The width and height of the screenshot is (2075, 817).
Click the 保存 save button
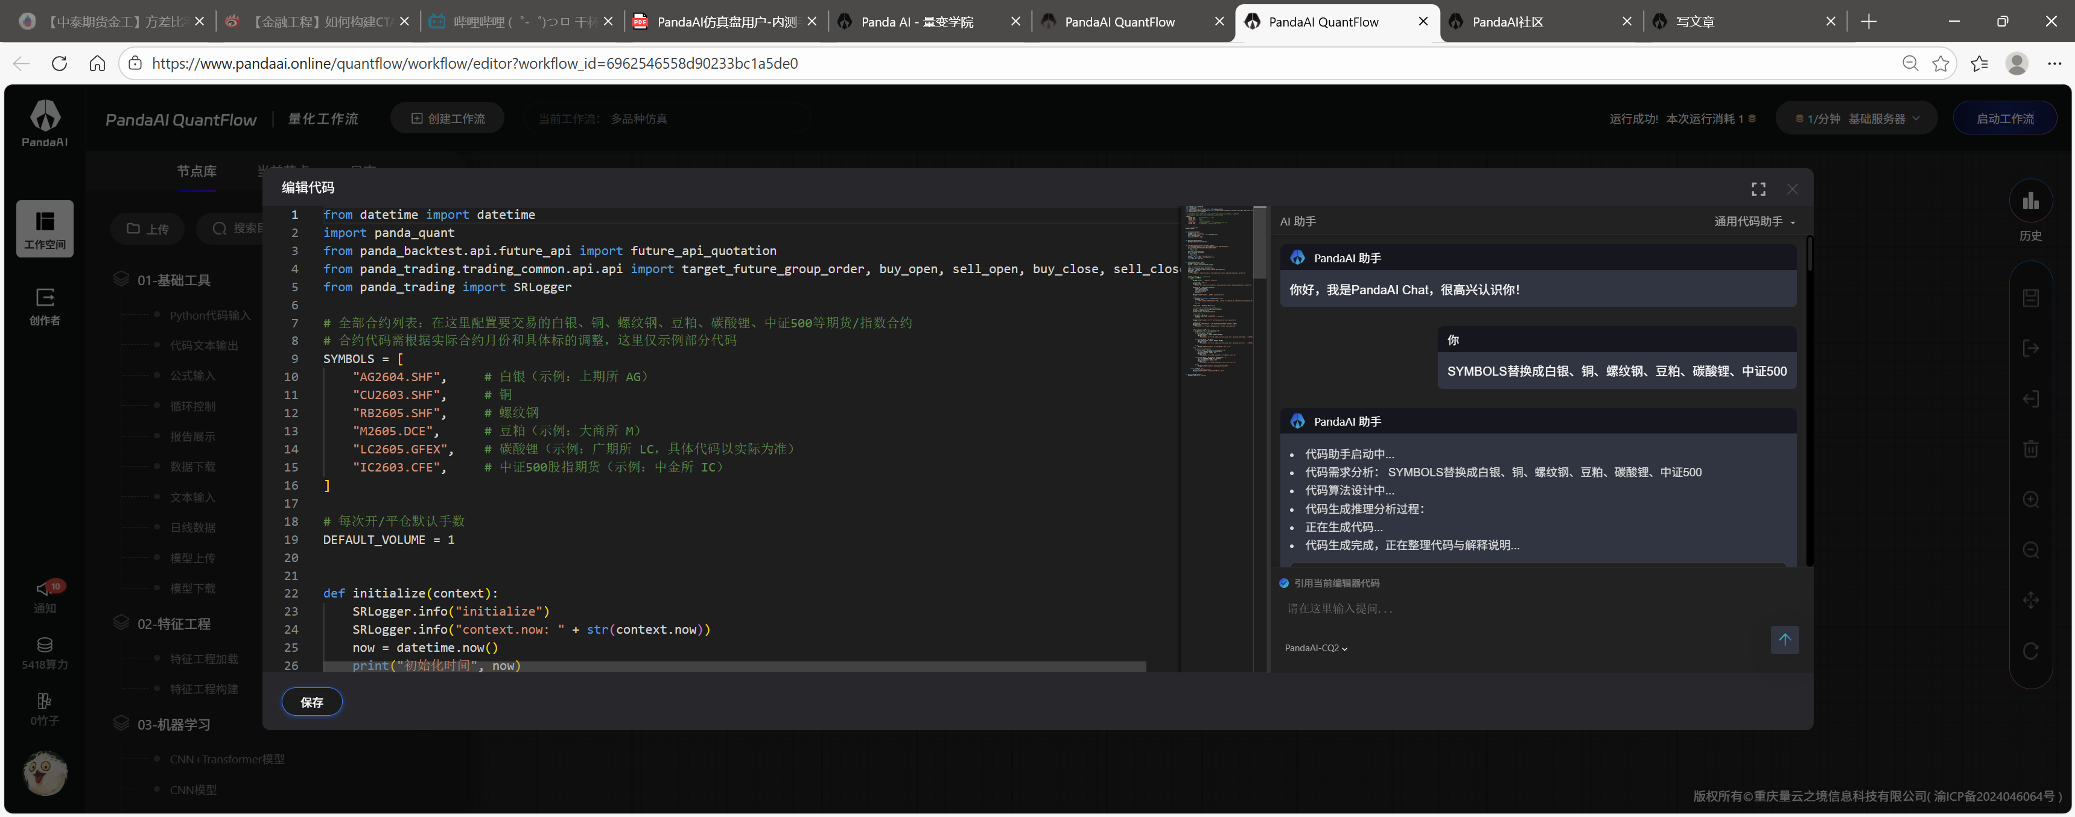pos(312,702)
